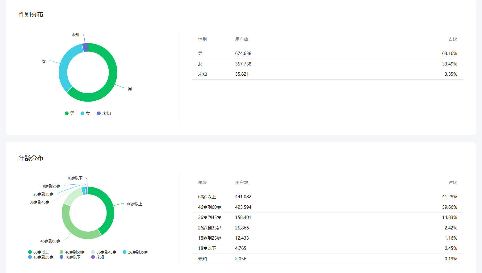This screenshot has height=273, width=482.
Task: Toggle the age chart 未知 legend item
Action: [98, 257]
